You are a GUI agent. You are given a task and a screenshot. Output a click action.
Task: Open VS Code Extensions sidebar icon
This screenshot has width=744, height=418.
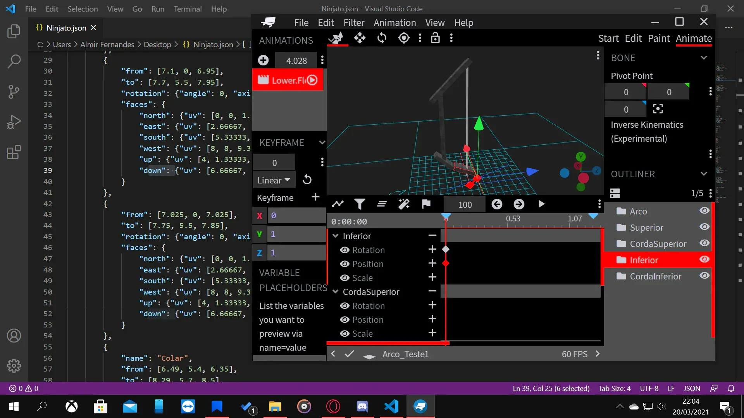[x=14, y=152]
